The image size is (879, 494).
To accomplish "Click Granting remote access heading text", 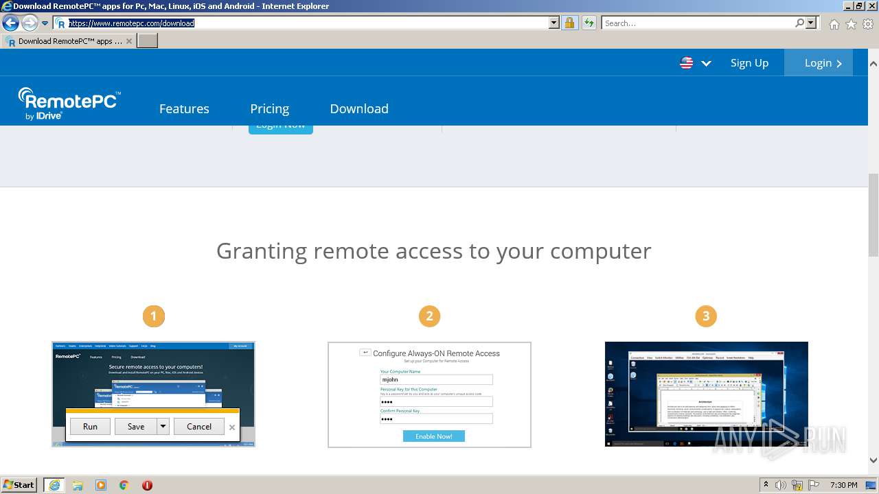I will (x=433, y=251).
